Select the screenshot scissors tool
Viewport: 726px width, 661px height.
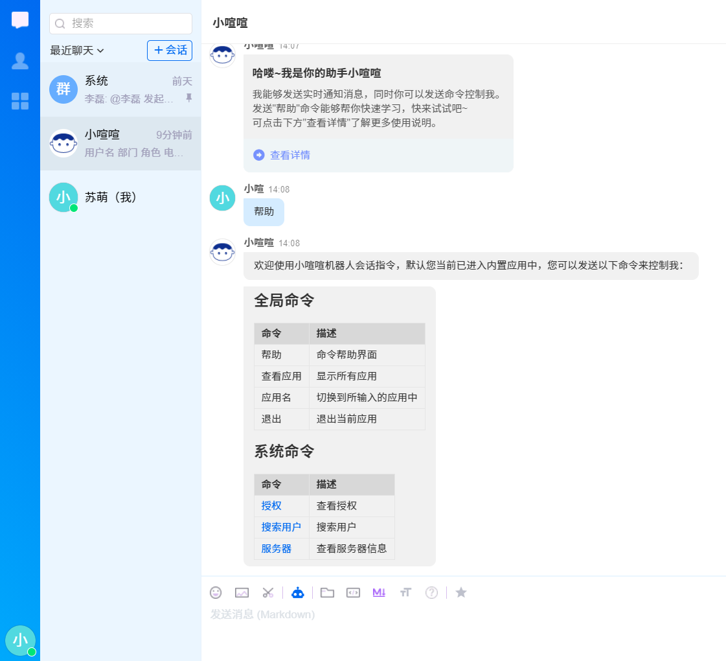268,592
